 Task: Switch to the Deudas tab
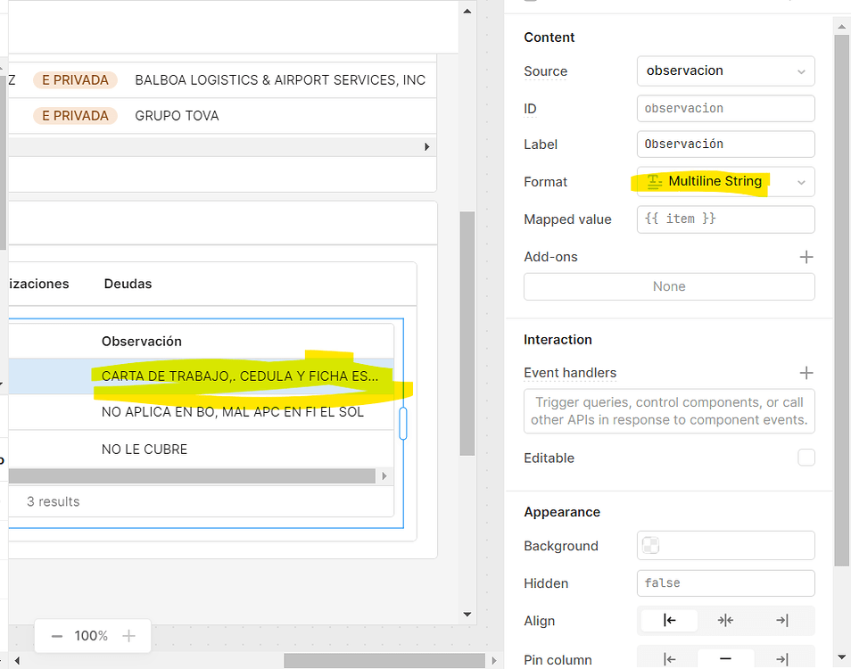[128, 284]
